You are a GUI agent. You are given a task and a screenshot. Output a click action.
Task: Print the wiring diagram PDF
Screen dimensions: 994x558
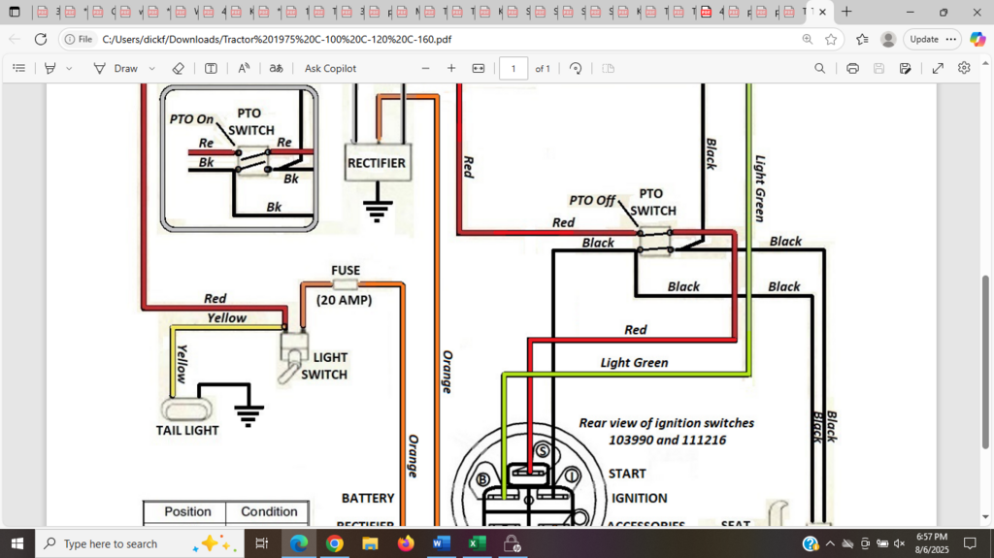(852, 69)
